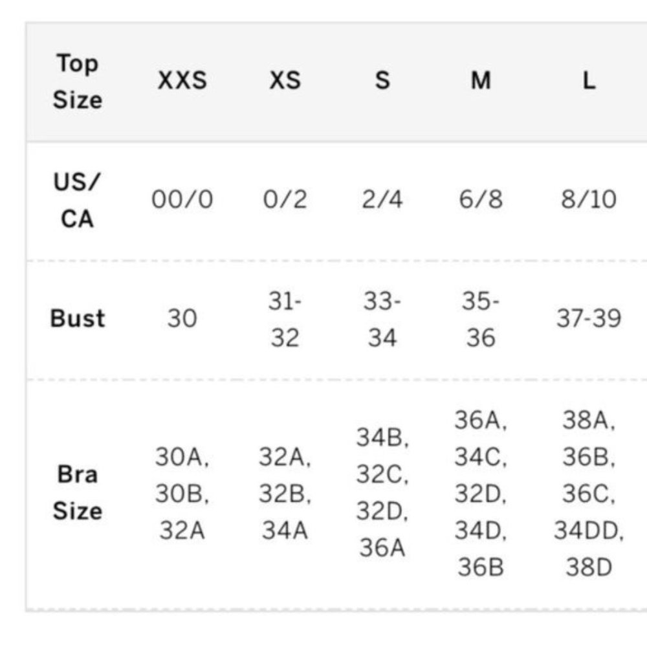This screenshot has height=647, width=647.
Task: Select the 6/8 US/CA cell
Action: coord(481,199)
